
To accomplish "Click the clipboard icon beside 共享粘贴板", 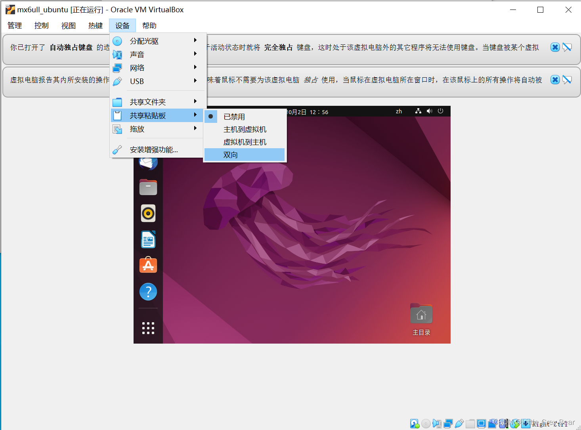I will 117,115.
